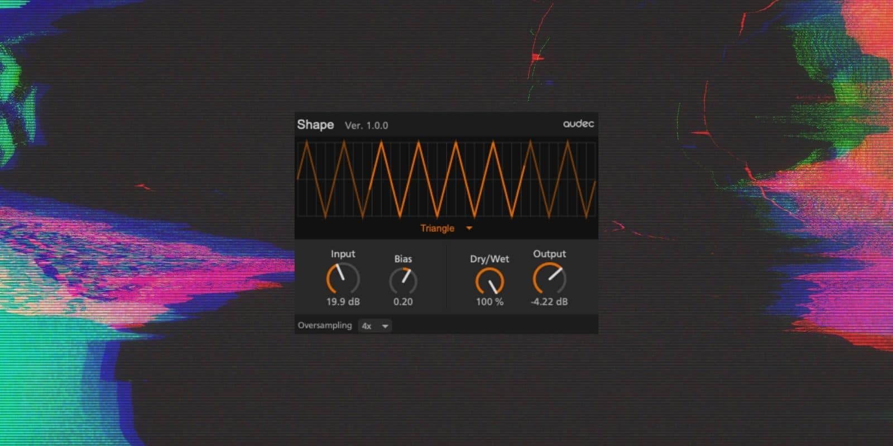The image size is (893, 446).
Task: Click the Shape plugin title
Action: (x=315, y=125)
